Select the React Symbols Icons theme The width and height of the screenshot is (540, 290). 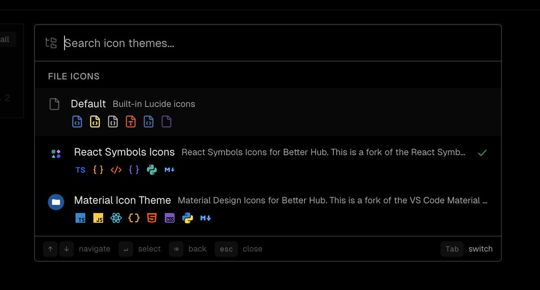[268, 160]
